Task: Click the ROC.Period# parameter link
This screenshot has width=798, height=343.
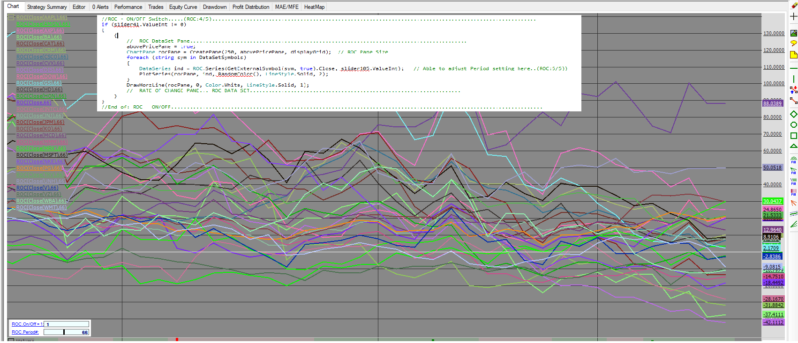Action: pos(25,332)
